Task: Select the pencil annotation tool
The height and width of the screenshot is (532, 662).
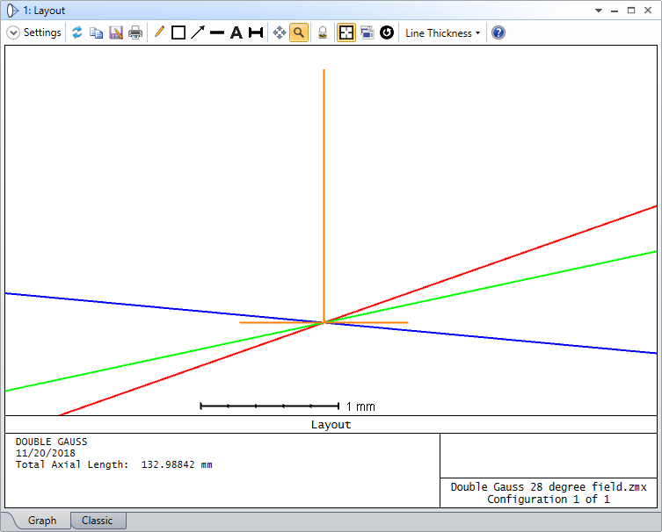Action: (159, 32)
